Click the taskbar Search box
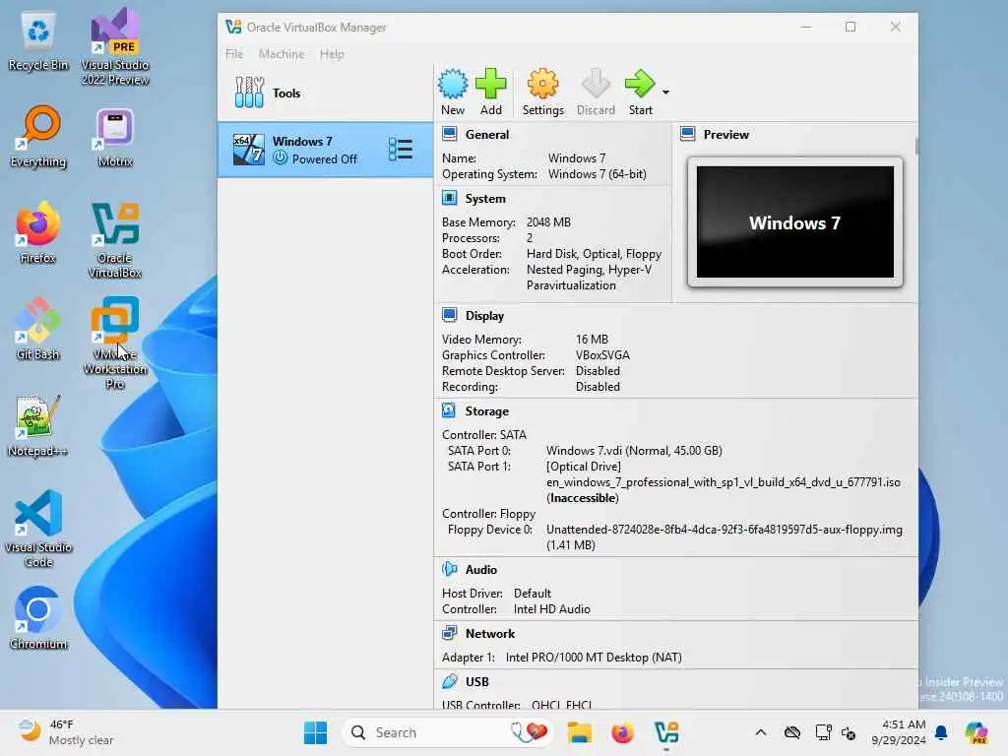Screen dimensions: 1008x756 (448, 732)
